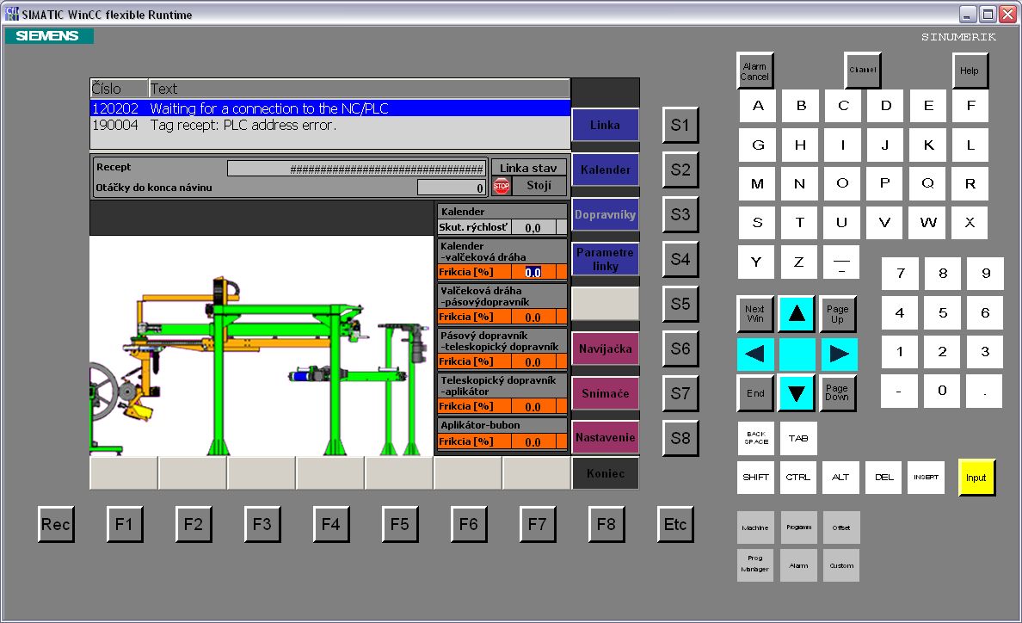Click the Offset area key
Viewport: 1022px width, 623px height.
(x=841, y=527)
